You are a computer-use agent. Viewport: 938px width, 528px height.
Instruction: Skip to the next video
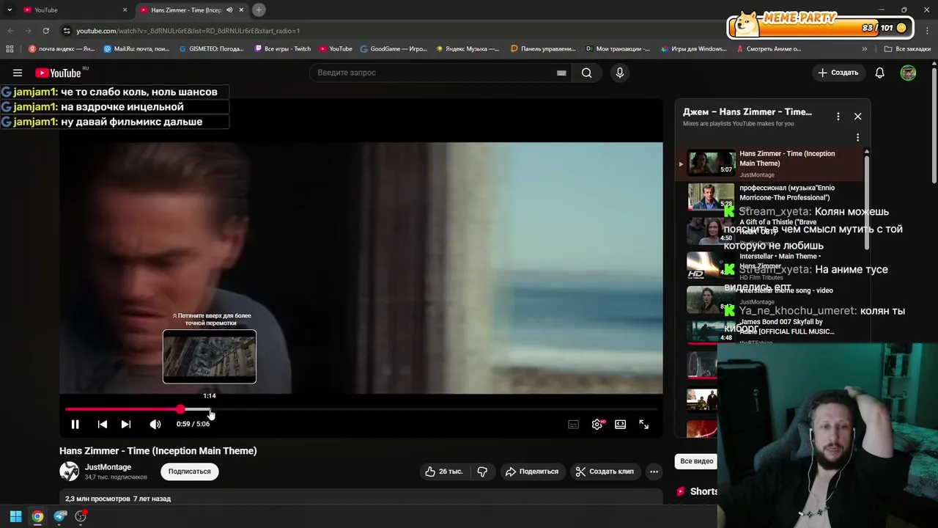click(126, 424)
